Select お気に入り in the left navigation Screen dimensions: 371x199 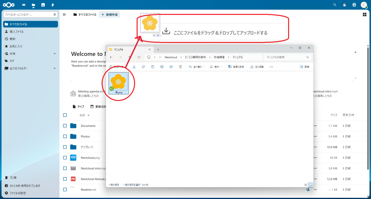pos(16,46)
